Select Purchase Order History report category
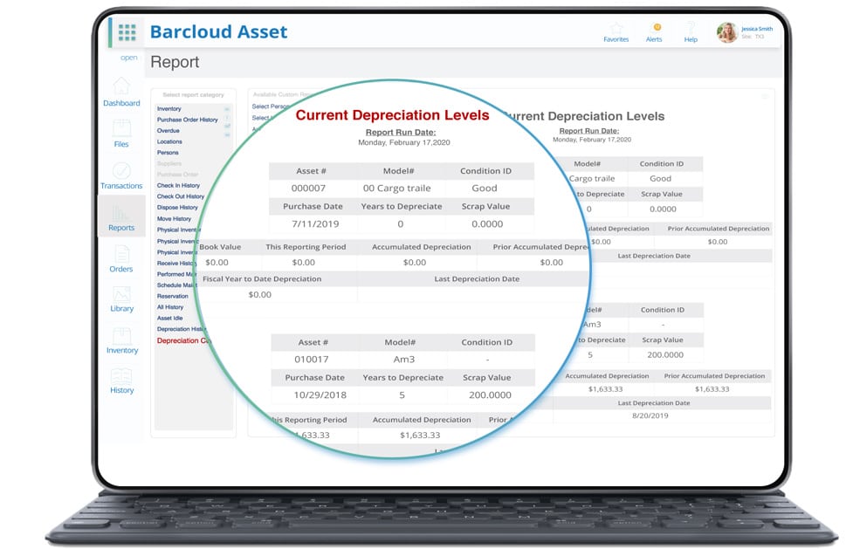Viewport: 853px width, 549px height. pos(187,120)
